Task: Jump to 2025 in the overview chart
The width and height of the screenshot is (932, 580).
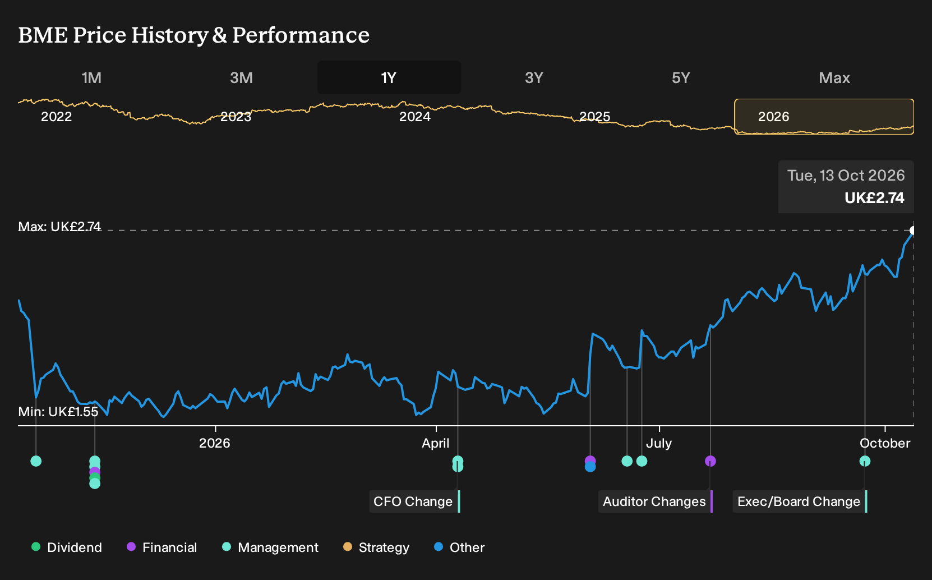Action: [594, 117]
